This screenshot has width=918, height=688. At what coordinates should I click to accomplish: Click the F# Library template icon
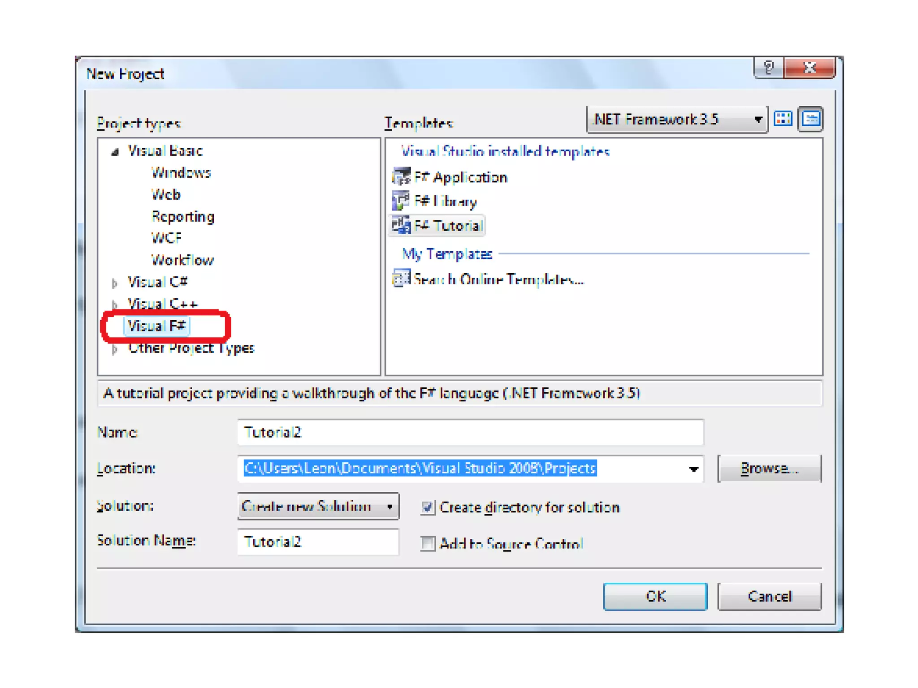pos(401,201)
